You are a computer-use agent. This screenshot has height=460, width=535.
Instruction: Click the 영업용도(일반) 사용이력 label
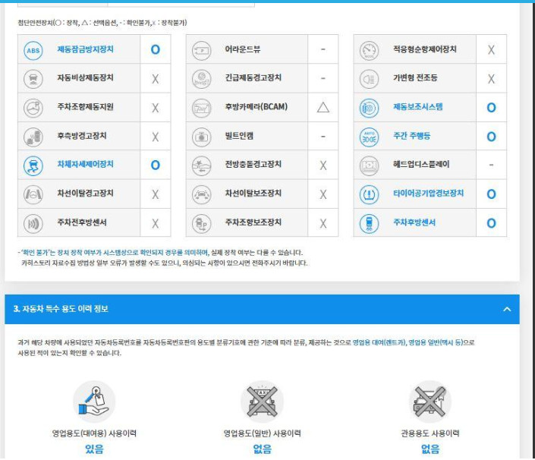point(262,433)
